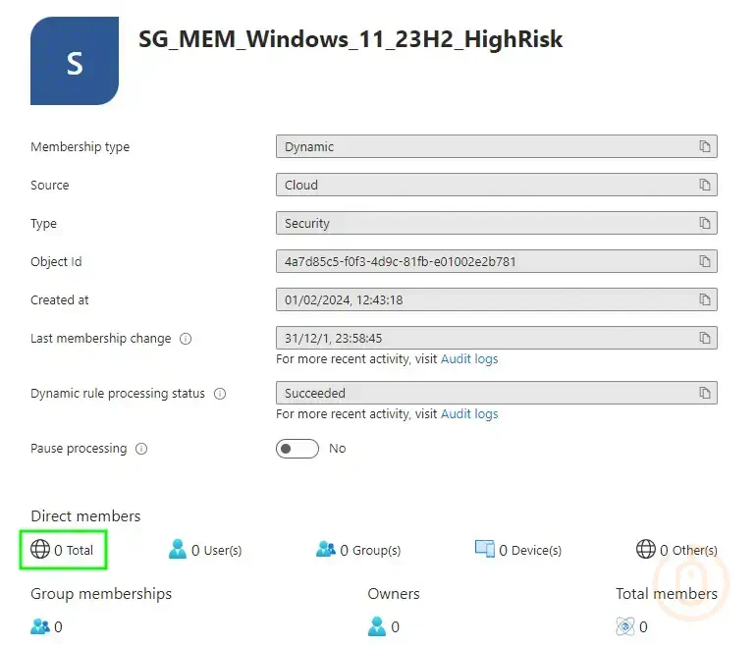This screenshot has height=648, width=756.
Task: View the 0 Device(s) direct members
Action: 518,550
